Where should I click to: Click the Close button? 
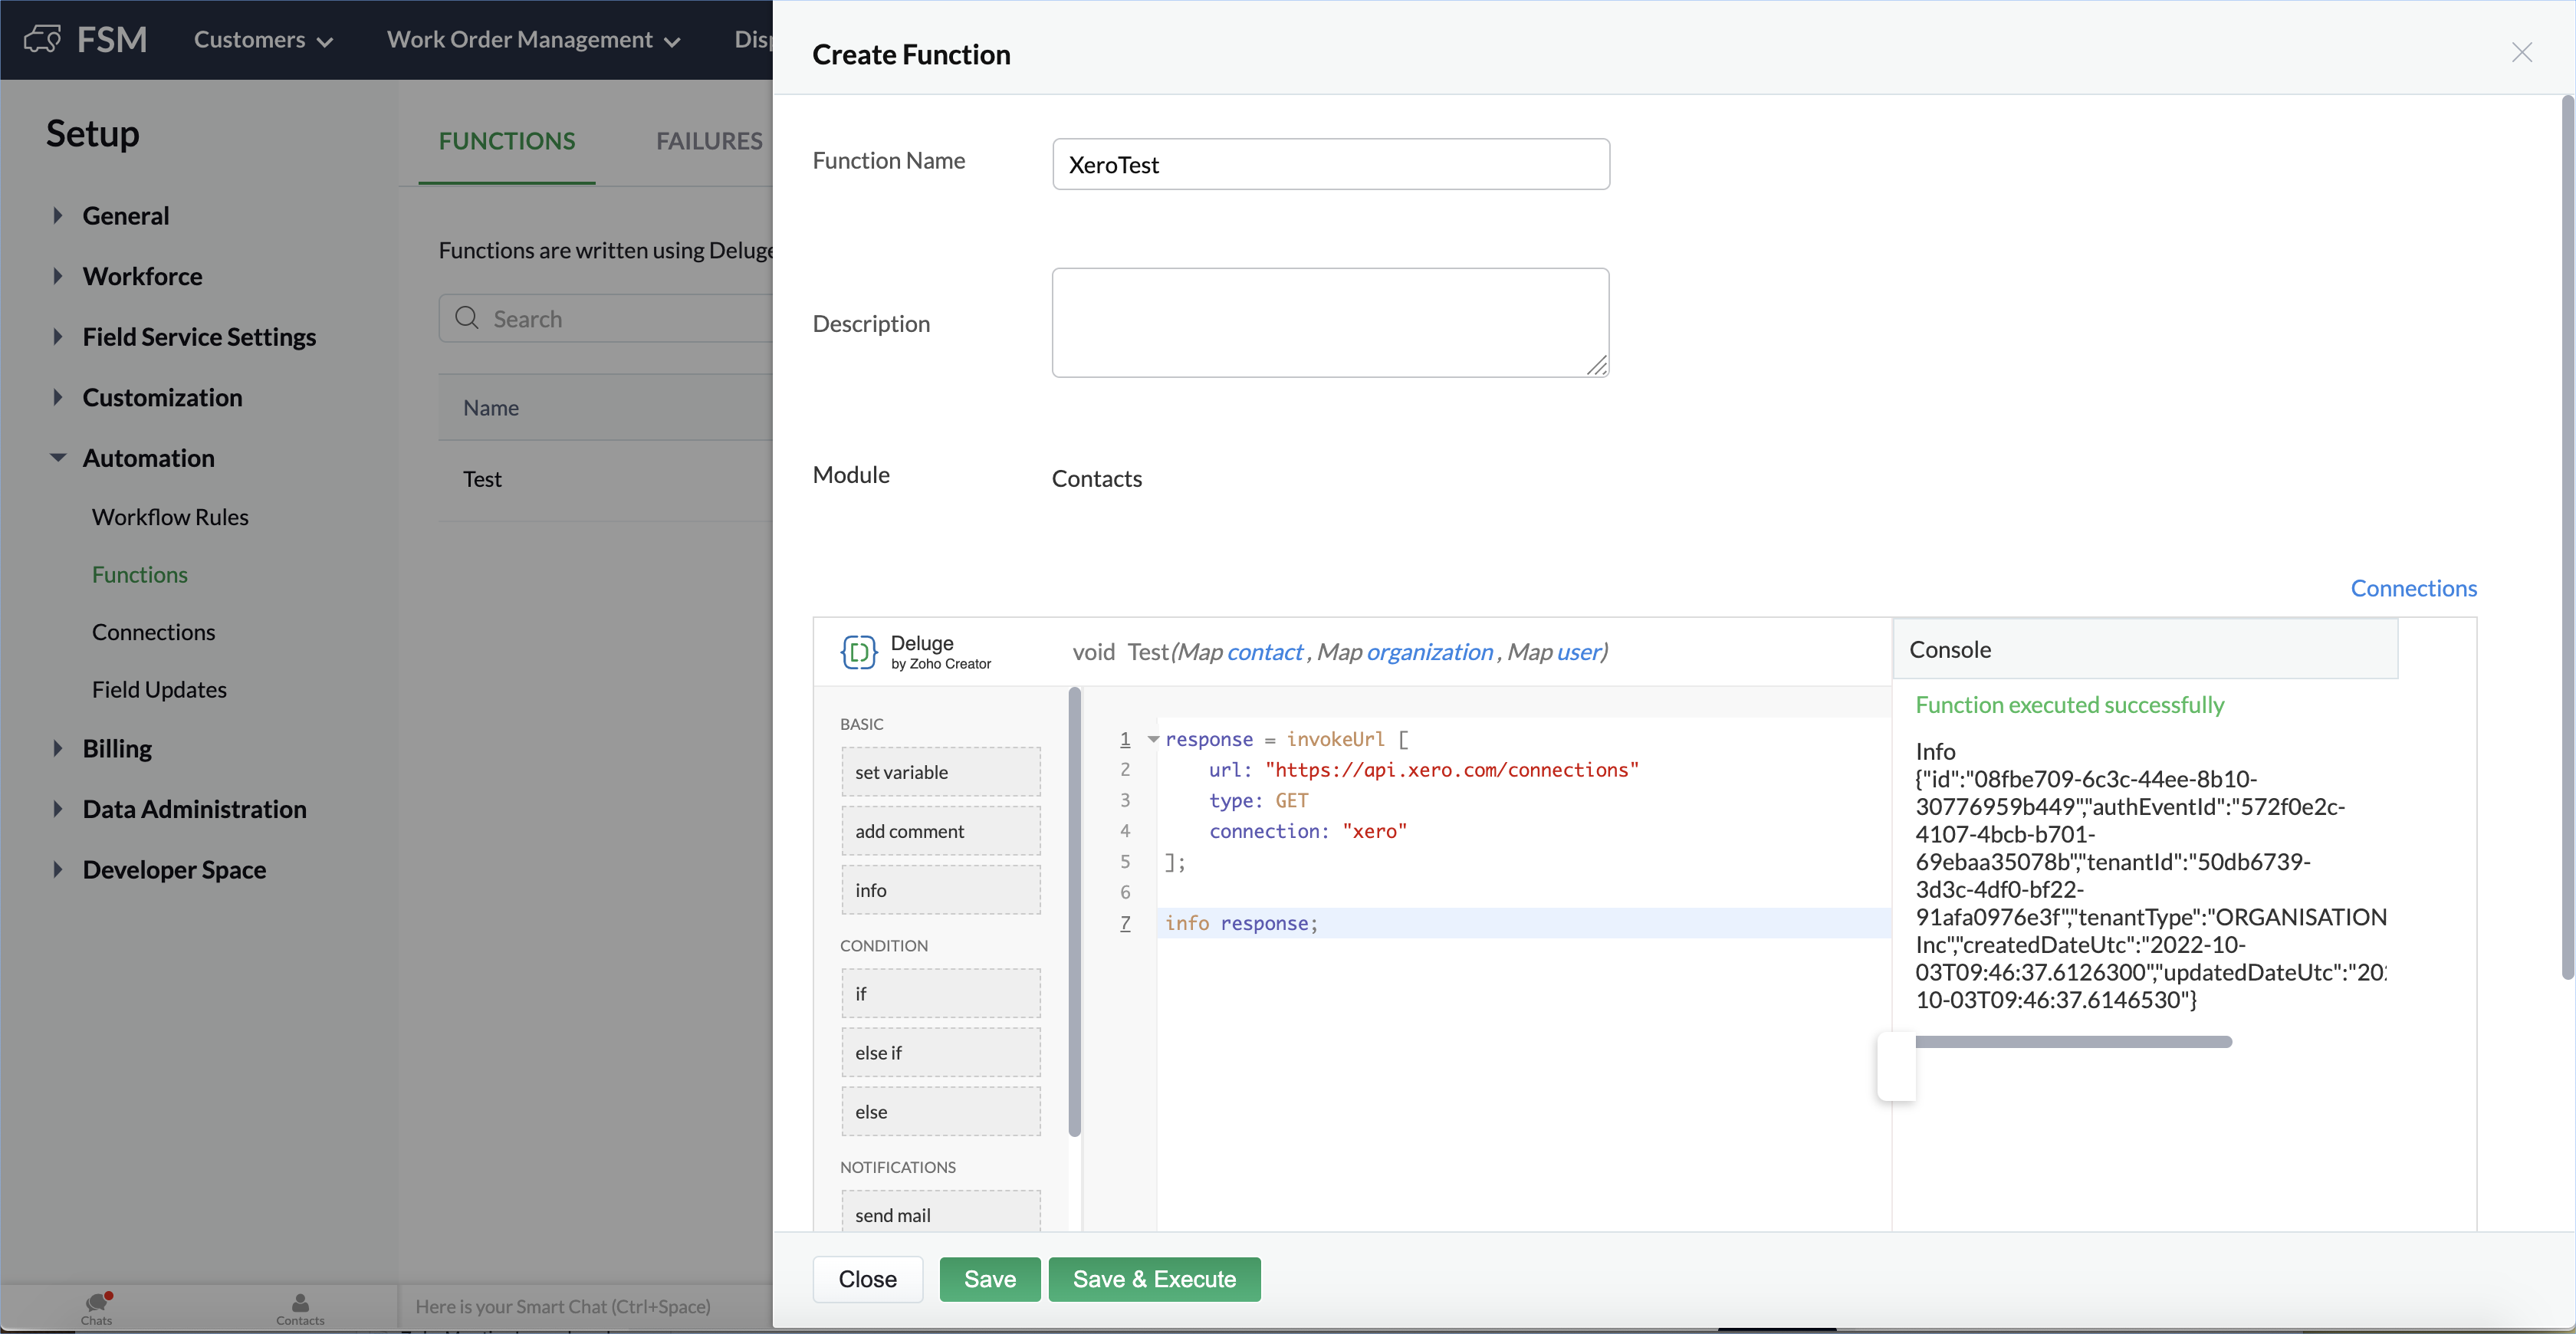pyautogui.click(x=867, y=1279)
